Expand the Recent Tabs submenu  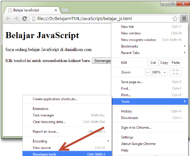click(x=150, y=53)
